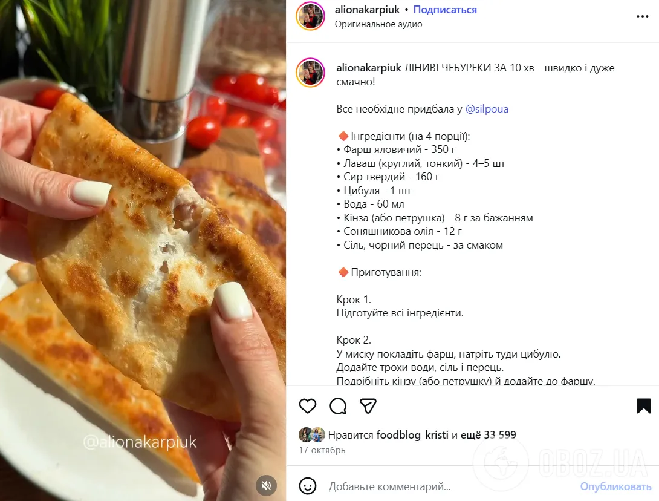Unmute the video with the speaker icon
The image size is (659, 501).
[x=267, y=485]
